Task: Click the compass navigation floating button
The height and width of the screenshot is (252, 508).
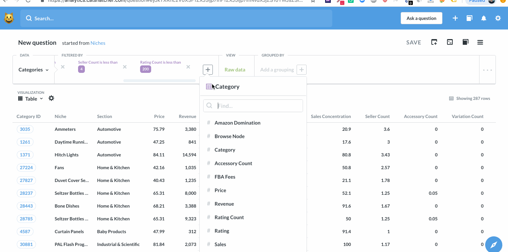Action: (494, 245)
